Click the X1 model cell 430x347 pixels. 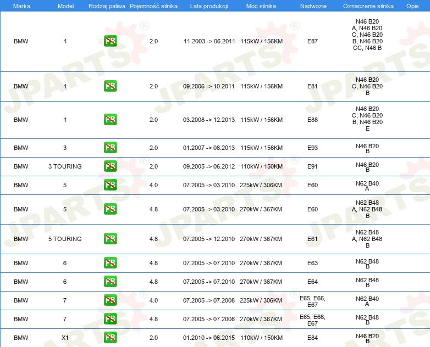pyautogui.click(x=65, y=338)
